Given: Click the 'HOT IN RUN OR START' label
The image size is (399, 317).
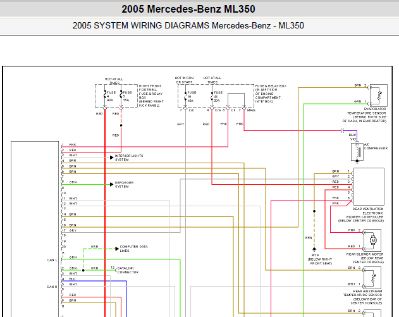Looking at the screenshot, I should coord(184,80).
